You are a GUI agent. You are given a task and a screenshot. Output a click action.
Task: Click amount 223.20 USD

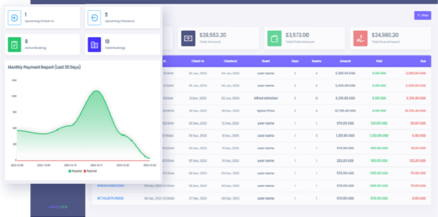pos(345,161)
